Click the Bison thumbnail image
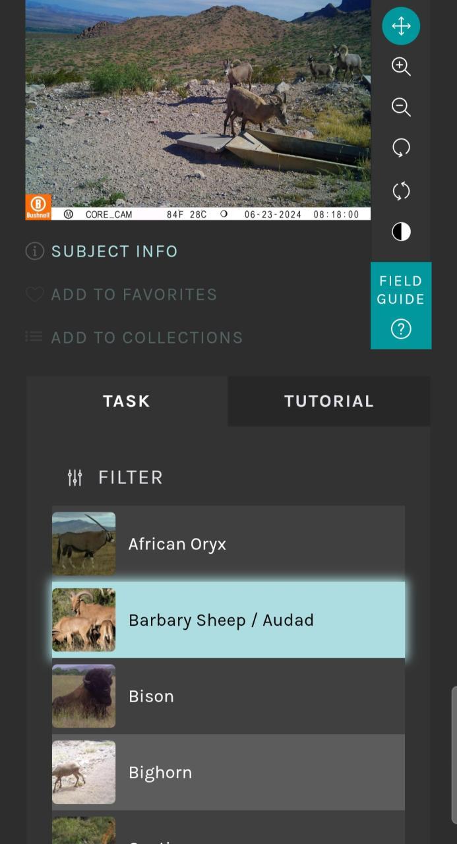Image resolution: width=457 pixels, height=844 pixels. tap(84, 696)
